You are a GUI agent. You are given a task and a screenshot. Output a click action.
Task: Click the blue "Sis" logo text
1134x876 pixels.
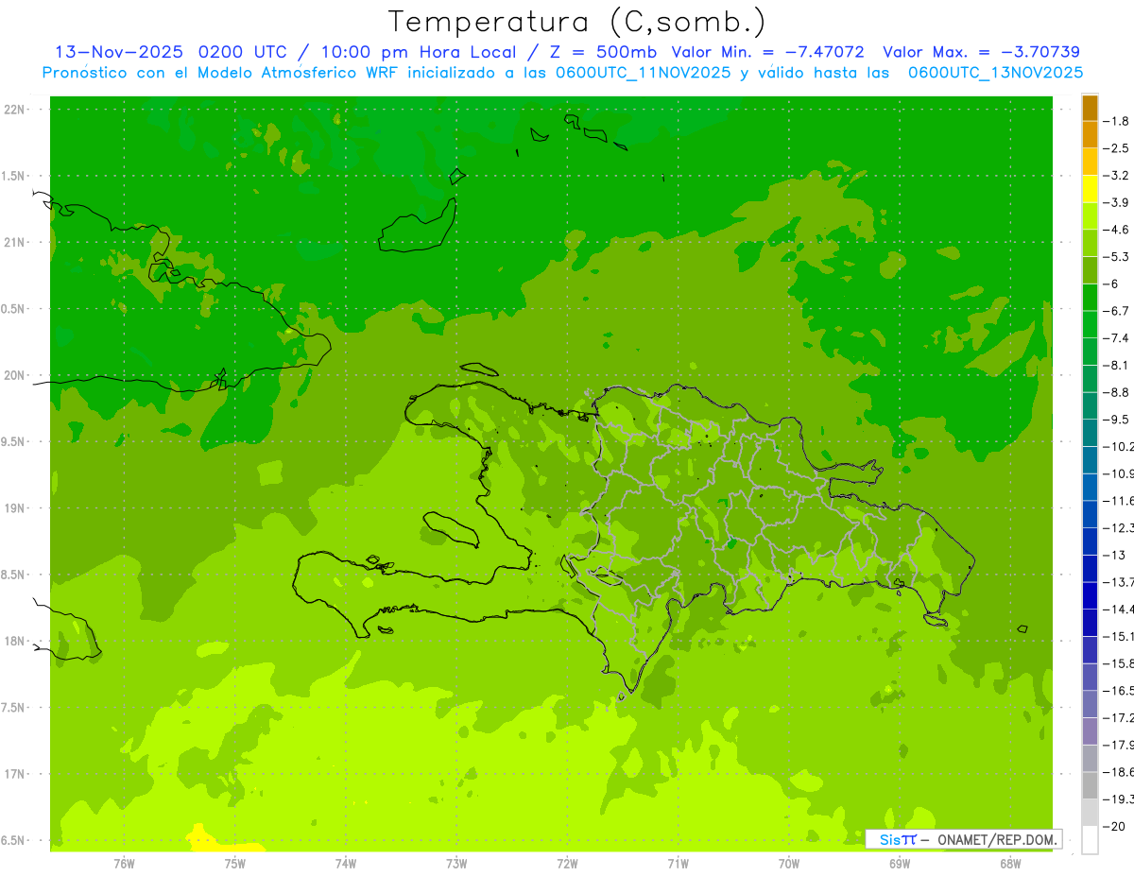(889, 839)
